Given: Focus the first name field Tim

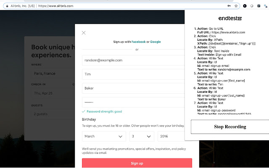Looking at the screenshot, I should tap(133, 74).
